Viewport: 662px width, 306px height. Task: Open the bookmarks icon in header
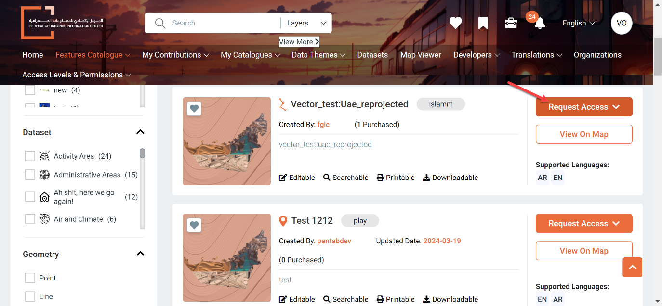(483, 23)
